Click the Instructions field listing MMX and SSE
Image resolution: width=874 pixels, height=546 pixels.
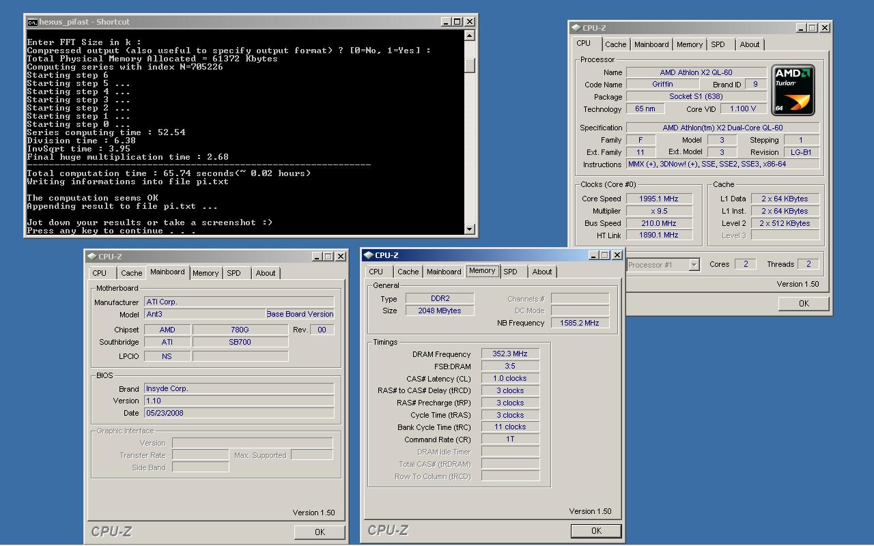tap(722, 164)
